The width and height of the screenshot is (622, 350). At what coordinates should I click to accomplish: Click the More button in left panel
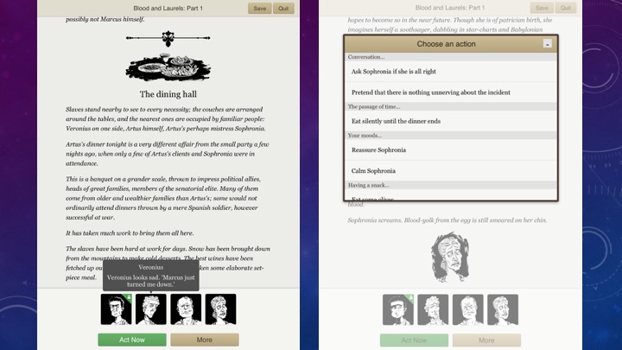click(204, 340)
